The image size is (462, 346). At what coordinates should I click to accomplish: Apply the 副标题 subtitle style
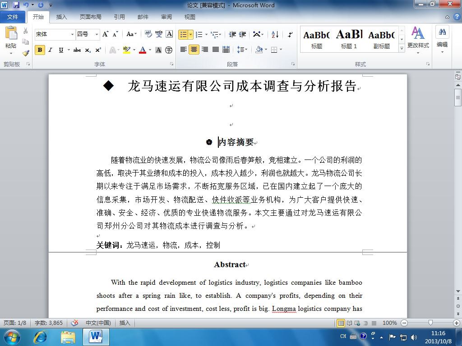tap(382, 40)
